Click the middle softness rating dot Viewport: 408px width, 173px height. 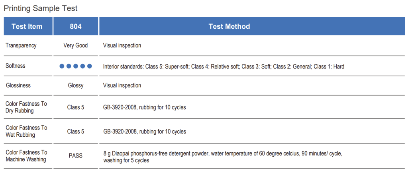click(76, 66)
